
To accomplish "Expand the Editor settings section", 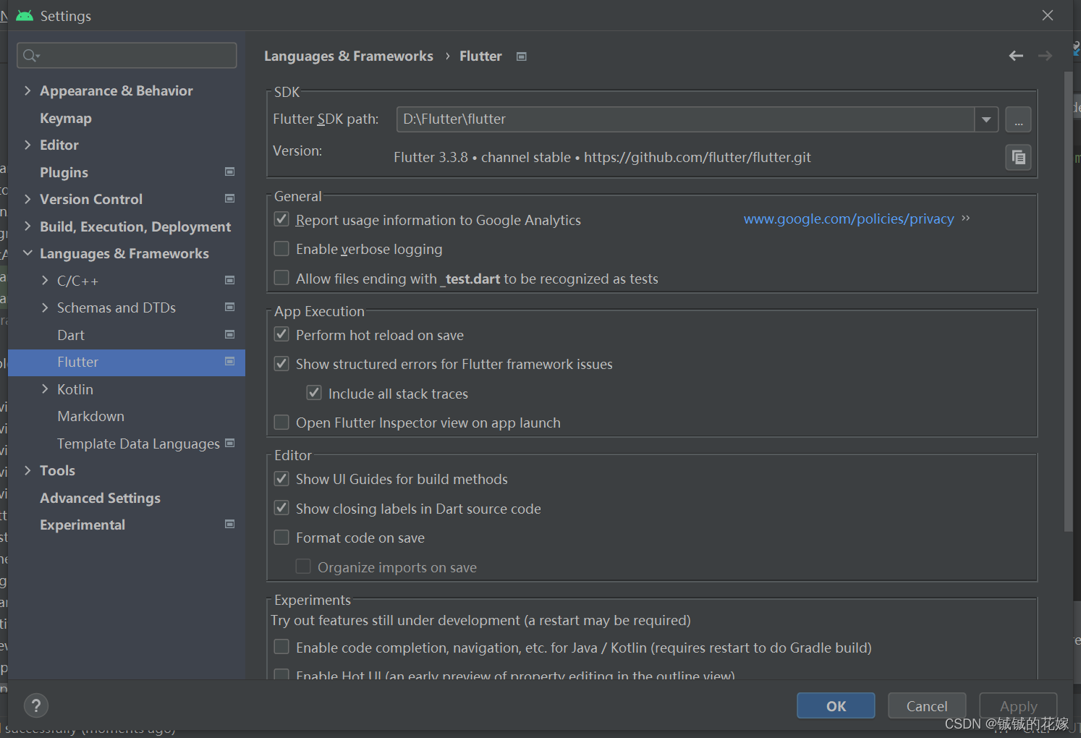I will click(27, 145).
